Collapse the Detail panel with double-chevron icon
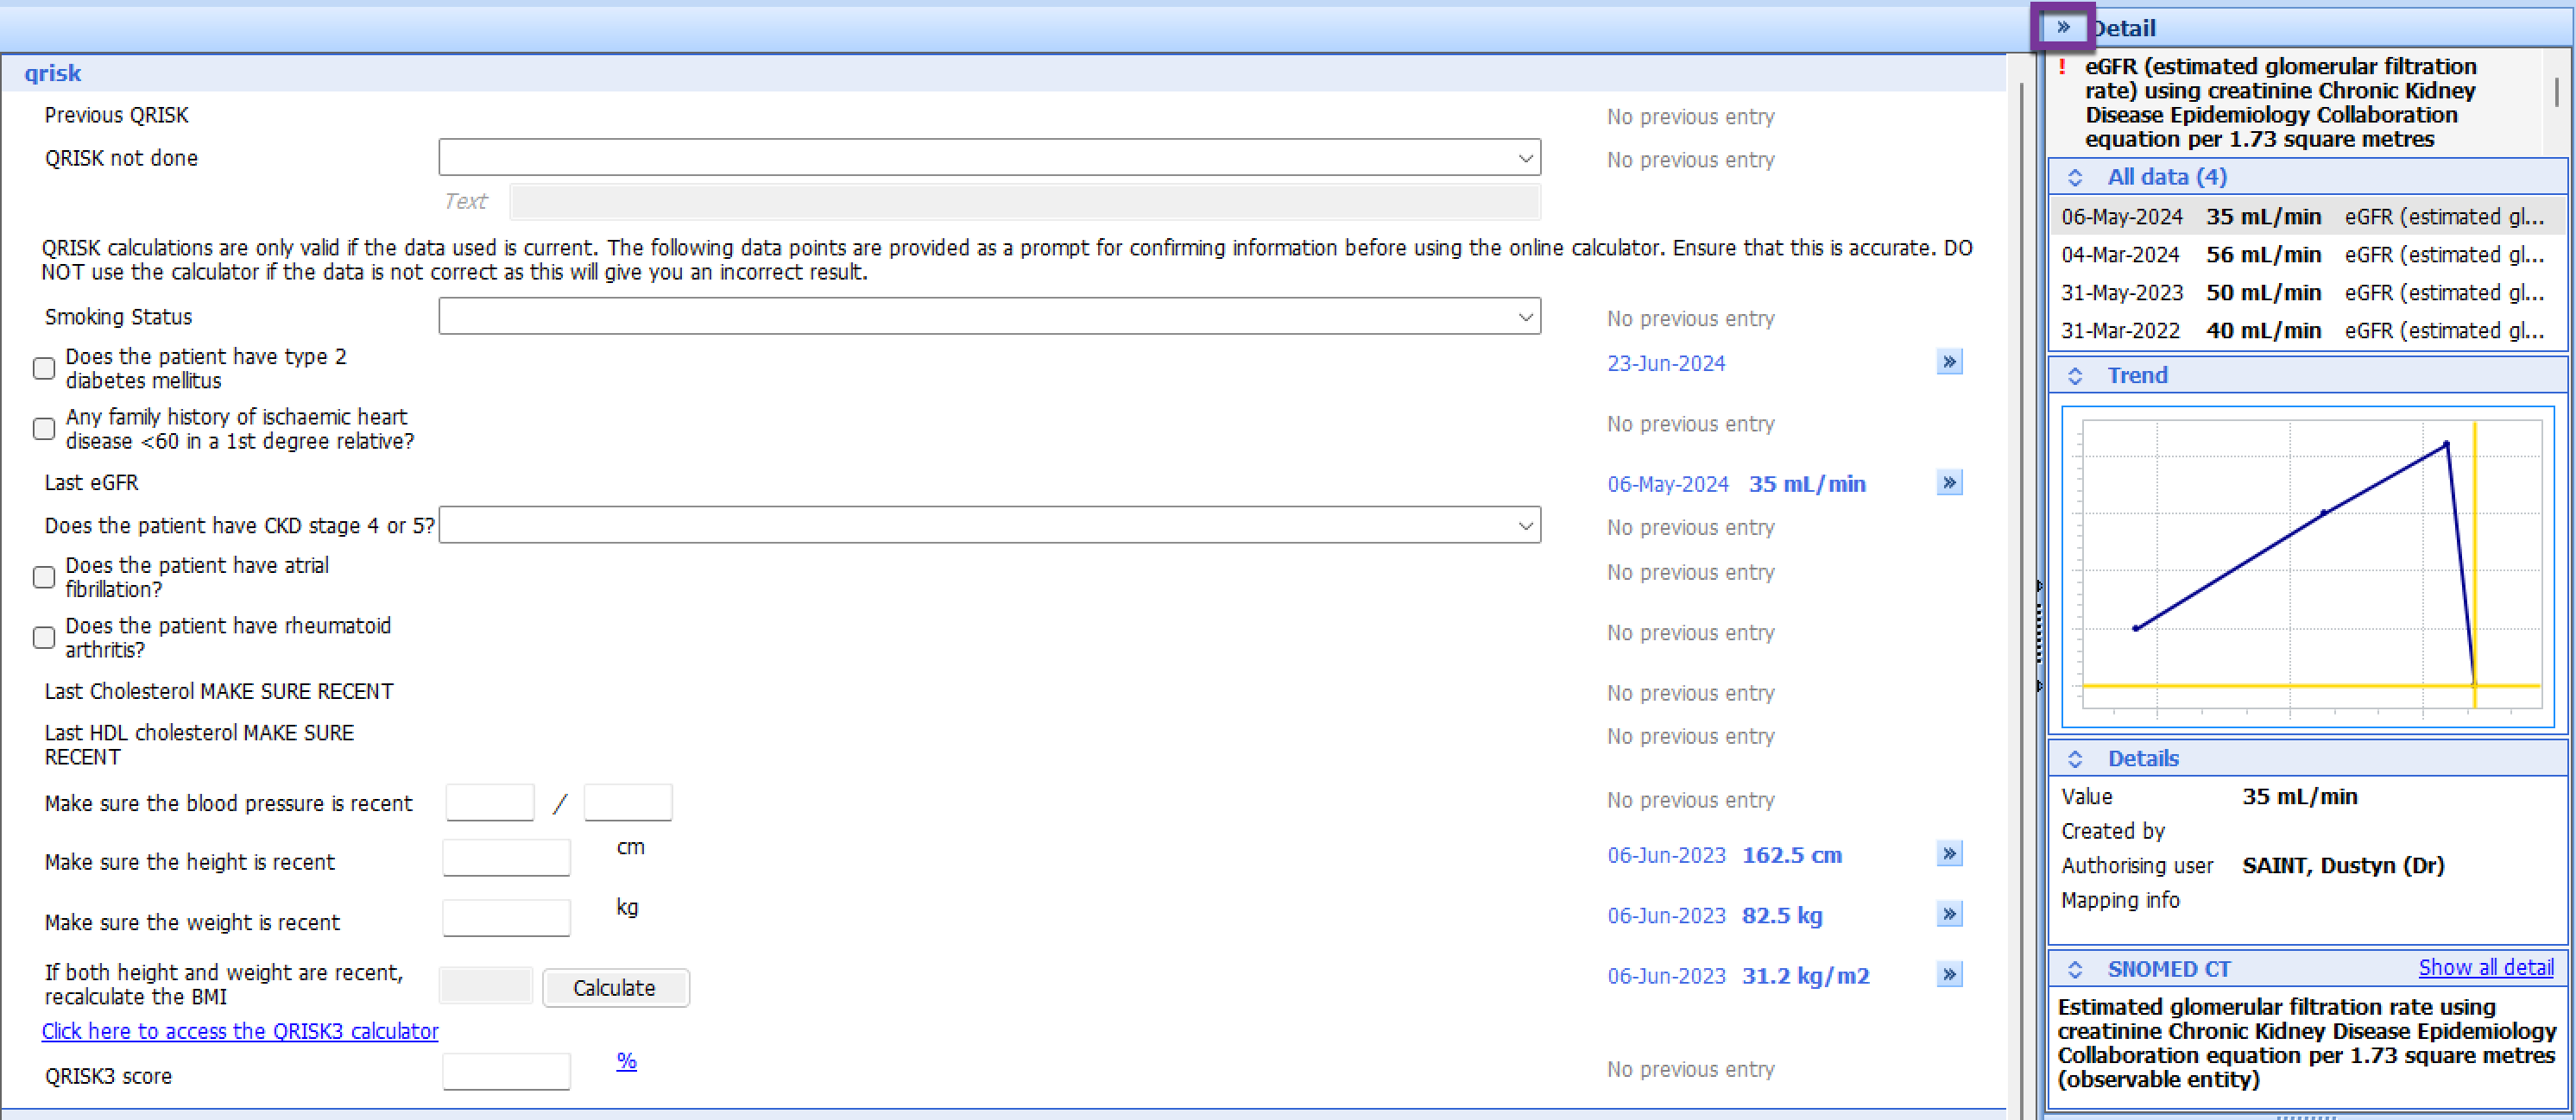The image size is (2576, 1120). 2062,27
